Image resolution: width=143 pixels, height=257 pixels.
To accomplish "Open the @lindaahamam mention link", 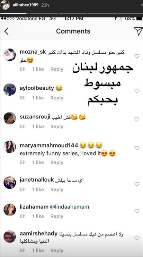I will 69,207.
